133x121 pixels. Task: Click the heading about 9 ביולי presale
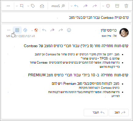76,46
